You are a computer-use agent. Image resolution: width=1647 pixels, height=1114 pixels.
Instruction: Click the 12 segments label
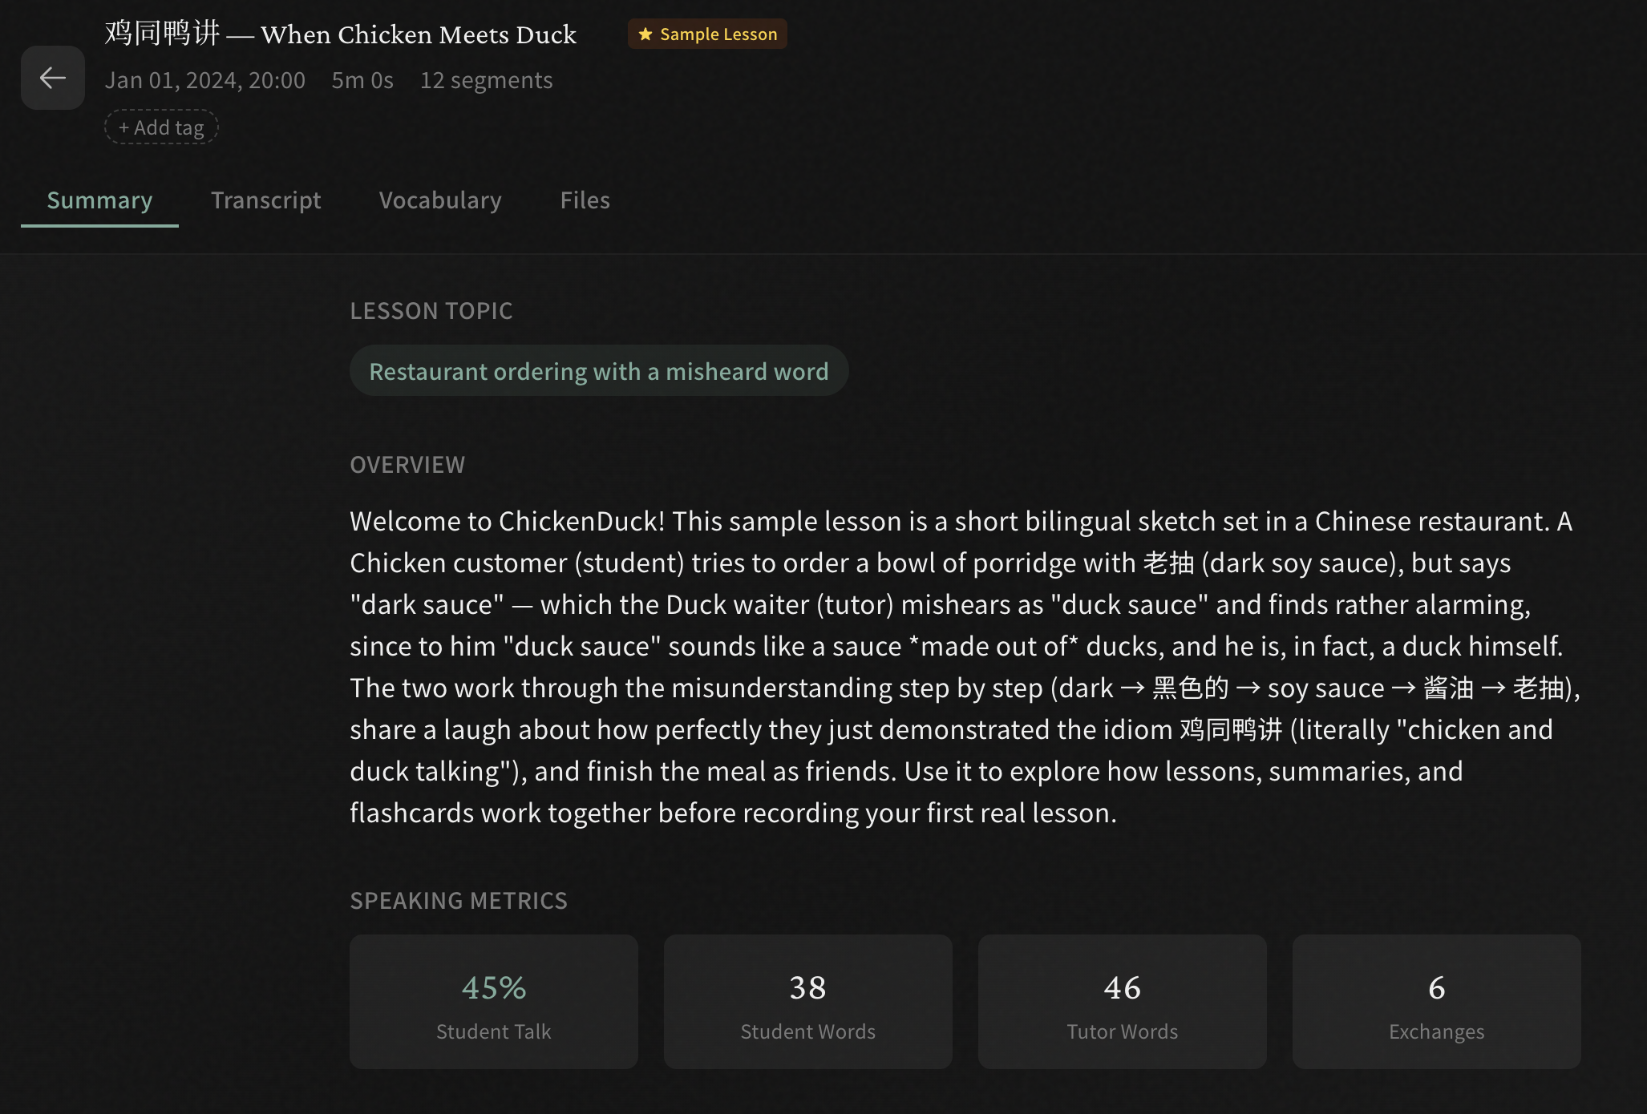point(486,79)
